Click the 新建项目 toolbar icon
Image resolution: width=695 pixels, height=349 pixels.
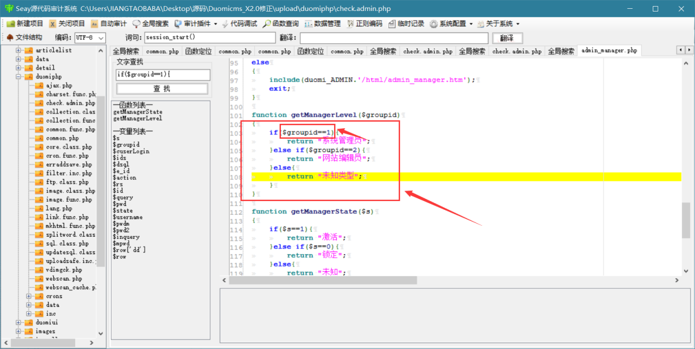tap(25, 24)
